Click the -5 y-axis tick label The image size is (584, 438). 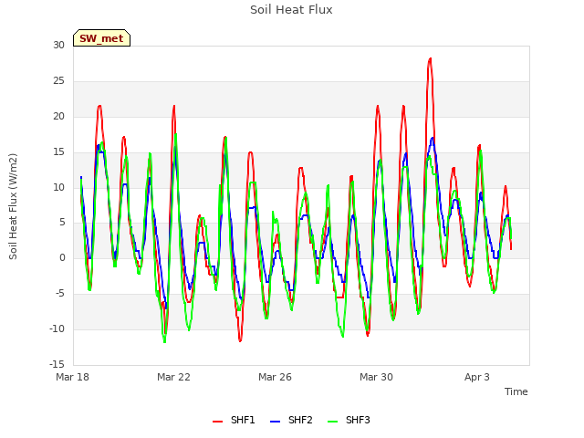point(60,294)
